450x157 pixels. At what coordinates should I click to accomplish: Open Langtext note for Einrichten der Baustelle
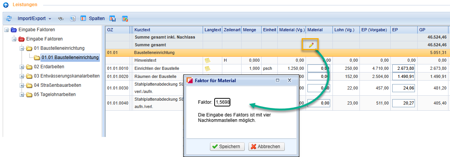coord(208,68)
